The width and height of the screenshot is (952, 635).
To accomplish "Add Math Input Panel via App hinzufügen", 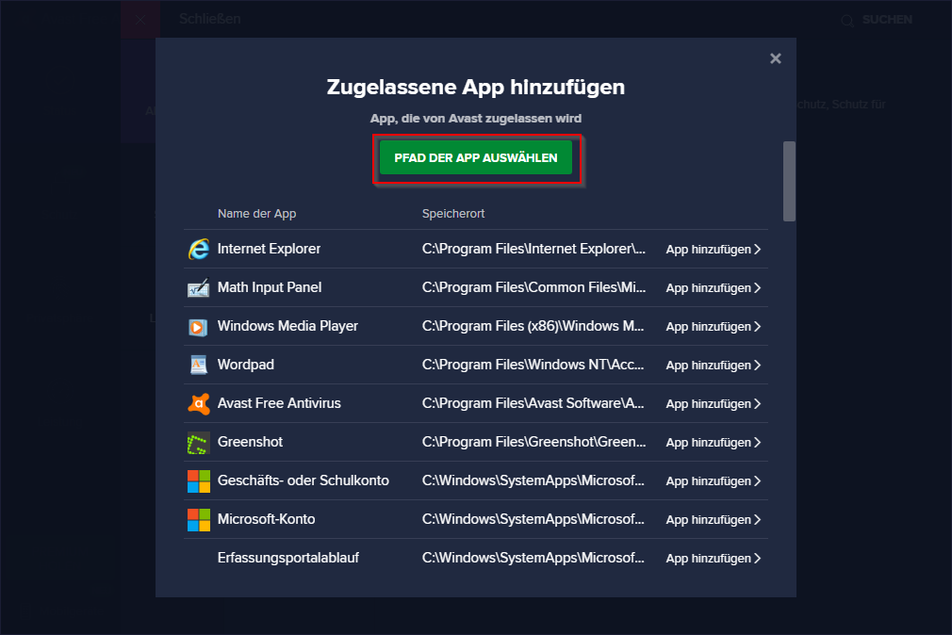I will [714, 287].
